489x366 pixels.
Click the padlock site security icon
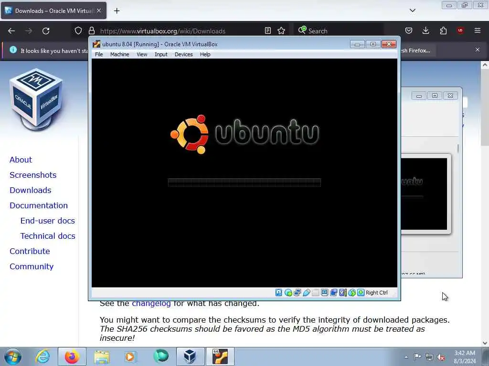(x=92, y=30)
